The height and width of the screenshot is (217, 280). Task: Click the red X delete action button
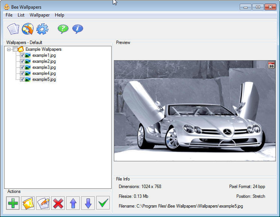[58, 203]
